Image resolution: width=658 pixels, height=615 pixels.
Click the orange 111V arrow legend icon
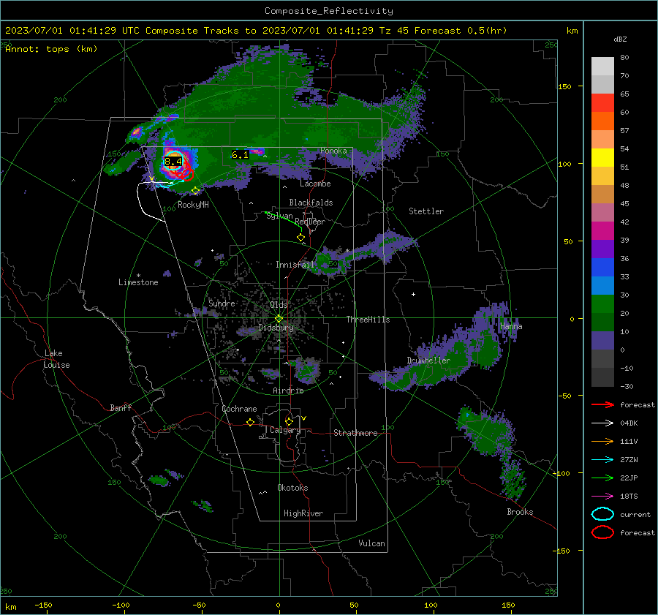(x=602, y=441)
